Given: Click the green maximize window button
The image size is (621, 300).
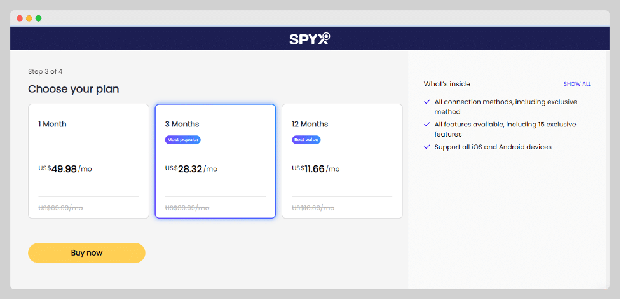Looking at the screenshot, I should [x=38, y=18].
